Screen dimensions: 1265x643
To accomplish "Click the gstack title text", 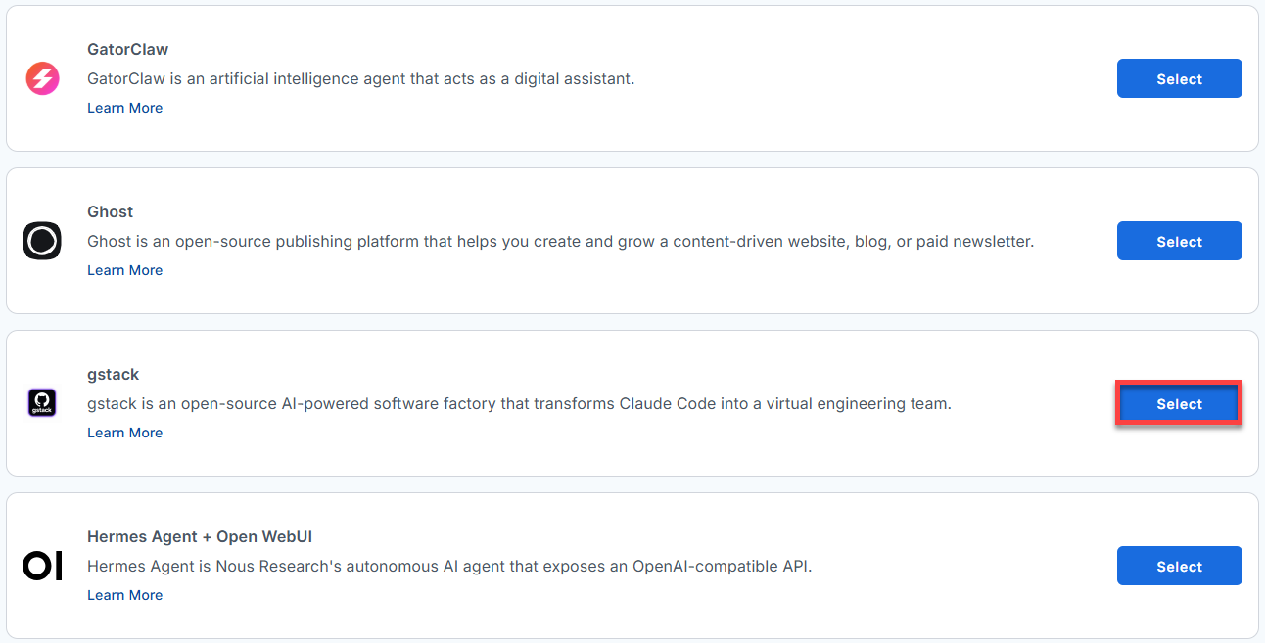I will pyautogui.click(x=114, y=374).
